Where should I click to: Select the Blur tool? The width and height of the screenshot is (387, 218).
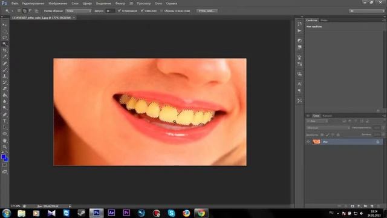pyautogui.click(x=4, y=102)
